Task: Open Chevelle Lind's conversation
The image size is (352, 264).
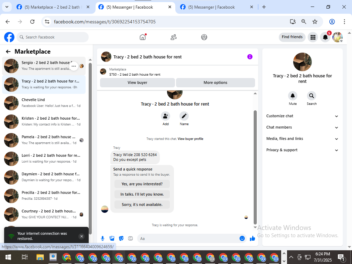Action: [44, 103]
